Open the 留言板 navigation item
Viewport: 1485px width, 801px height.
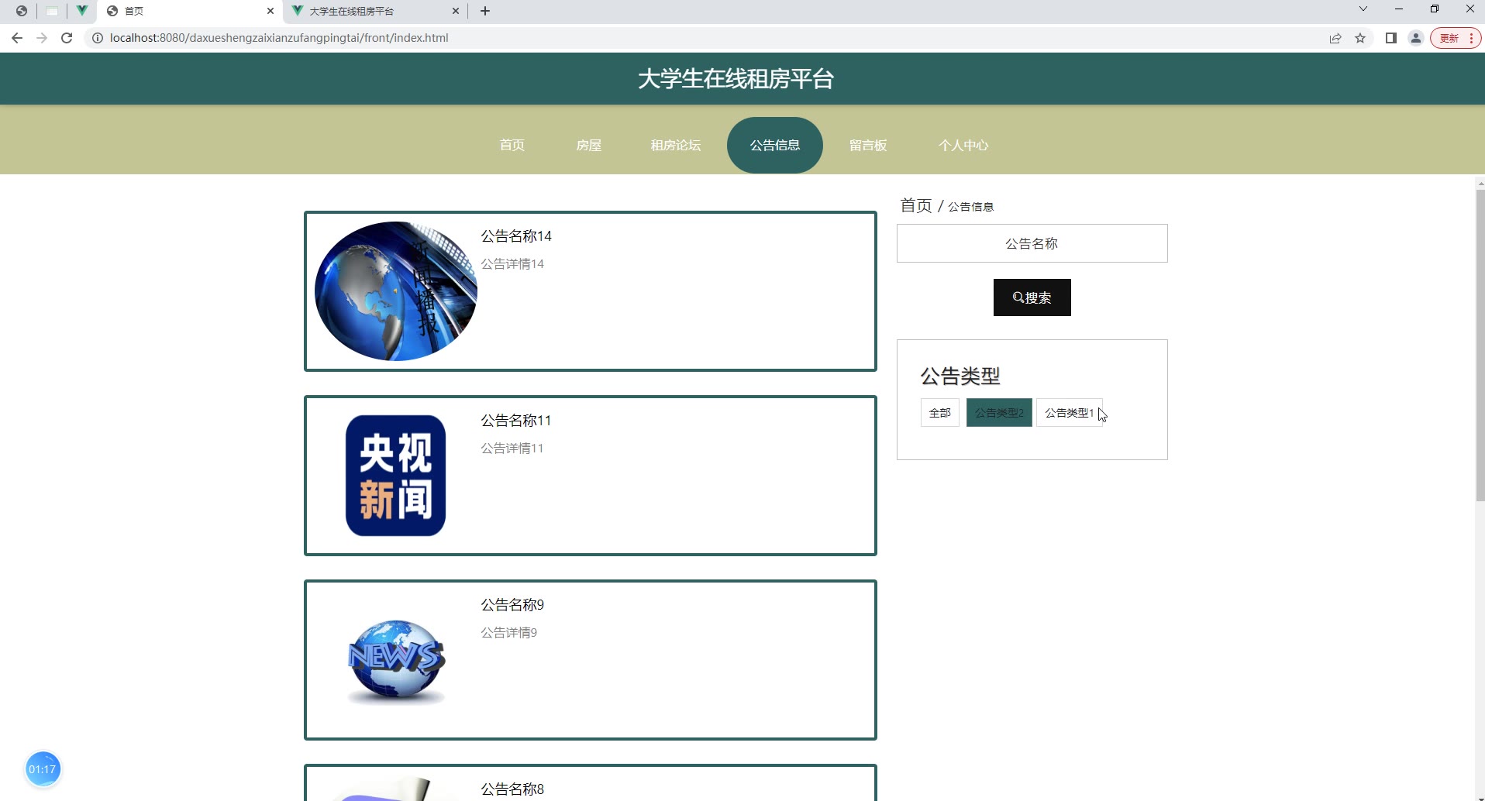[x=868, y=145]
